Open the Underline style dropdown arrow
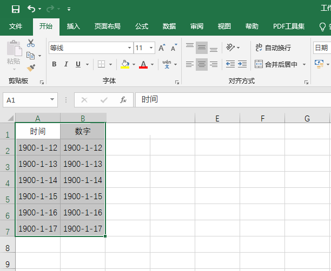 pos(87,64)
